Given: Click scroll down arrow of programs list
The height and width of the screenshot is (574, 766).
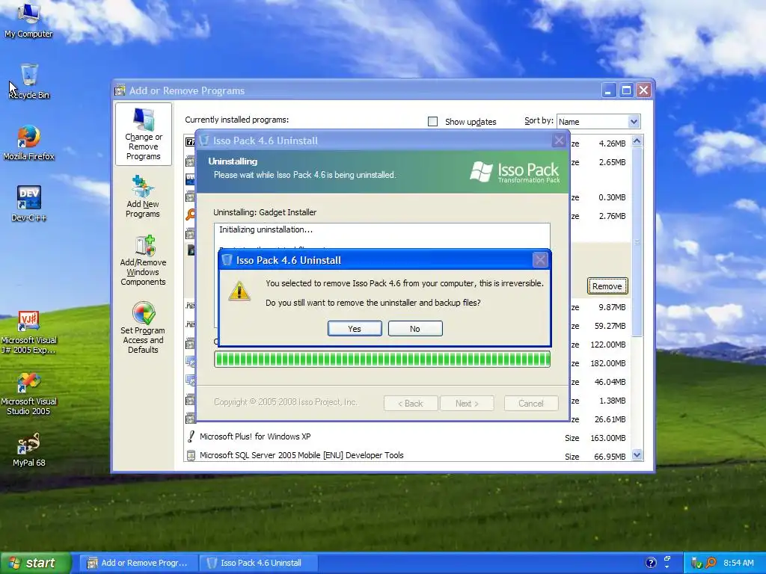Looking at the screenshot, I should (637, 455).
